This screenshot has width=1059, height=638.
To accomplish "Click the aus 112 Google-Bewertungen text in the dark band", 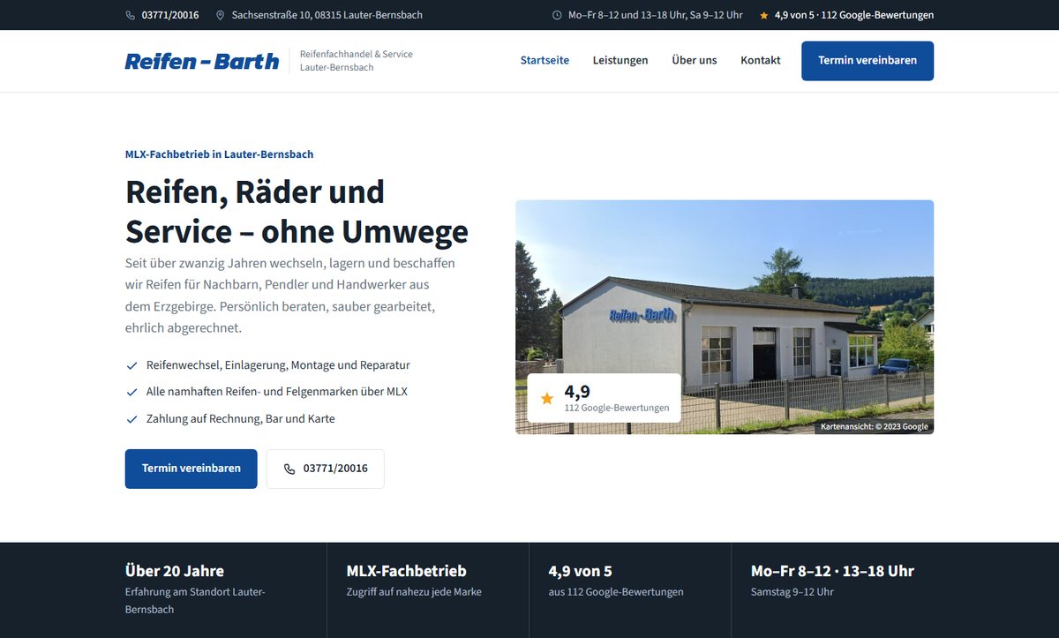I will (616, 592).
